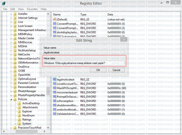Click the Lock Screen folder icon
Screen dimensions: 182x135
pos(15,26)
